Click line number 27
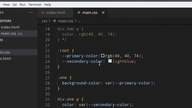The height and width of the screenshot is (108, 192). [47, 78]
